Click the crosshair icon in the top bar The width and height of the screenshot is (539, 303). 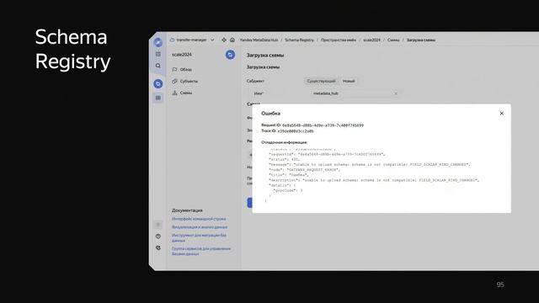[x=224, y=40]
